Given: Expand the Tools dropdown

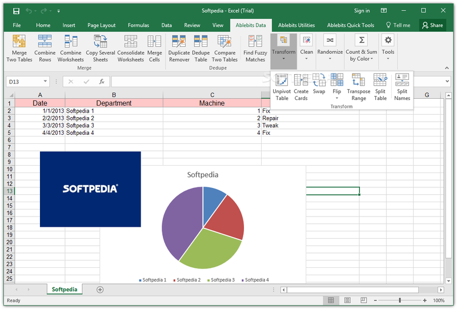Looking at the screenshot, I should click(388, 48).
